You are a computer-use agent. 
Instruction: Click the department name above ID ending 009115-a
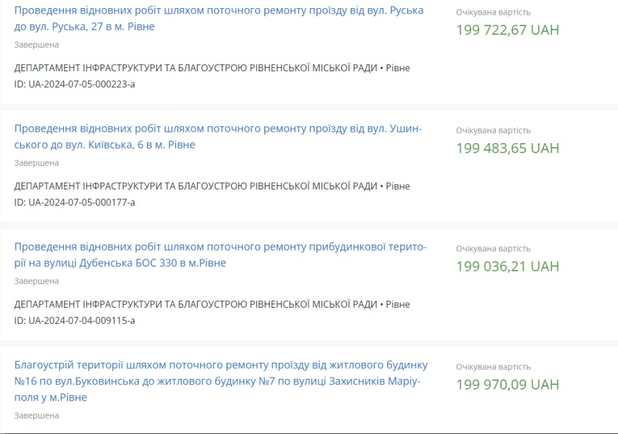click(195, 304)
